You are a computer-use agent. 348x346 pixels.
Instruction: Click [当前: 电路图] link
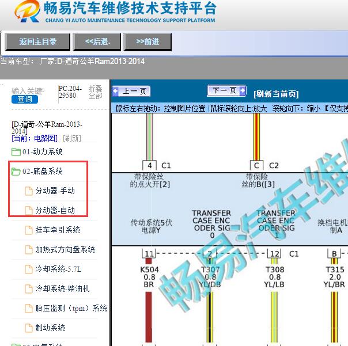35,138
